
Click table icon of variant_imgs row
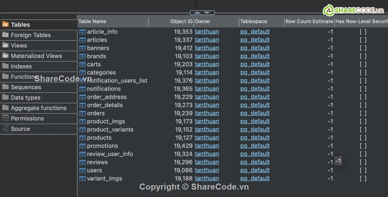click(x=83, y=179)
